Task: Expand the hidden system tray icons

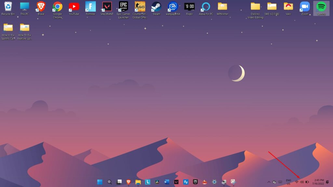Action: [x=269, y=182]
